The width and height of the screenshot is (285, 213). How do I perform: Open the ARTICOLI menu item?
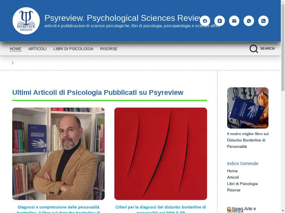pos(37,49)
